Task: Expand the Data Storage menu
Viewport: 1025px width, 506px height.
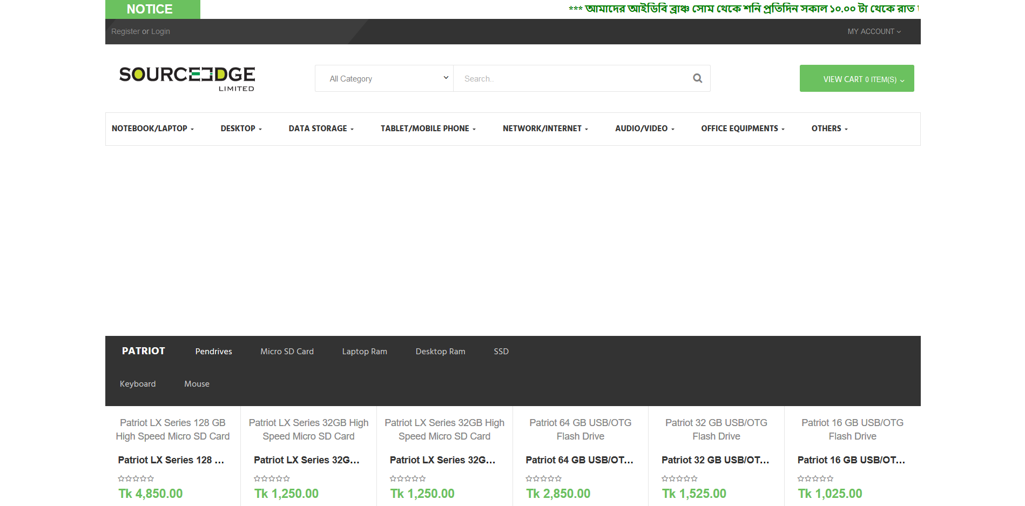Action: click(321, 129)
